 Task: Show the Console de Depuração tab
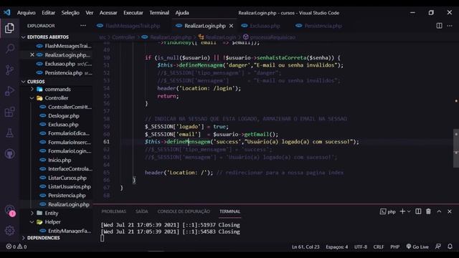tap(184, 211)
